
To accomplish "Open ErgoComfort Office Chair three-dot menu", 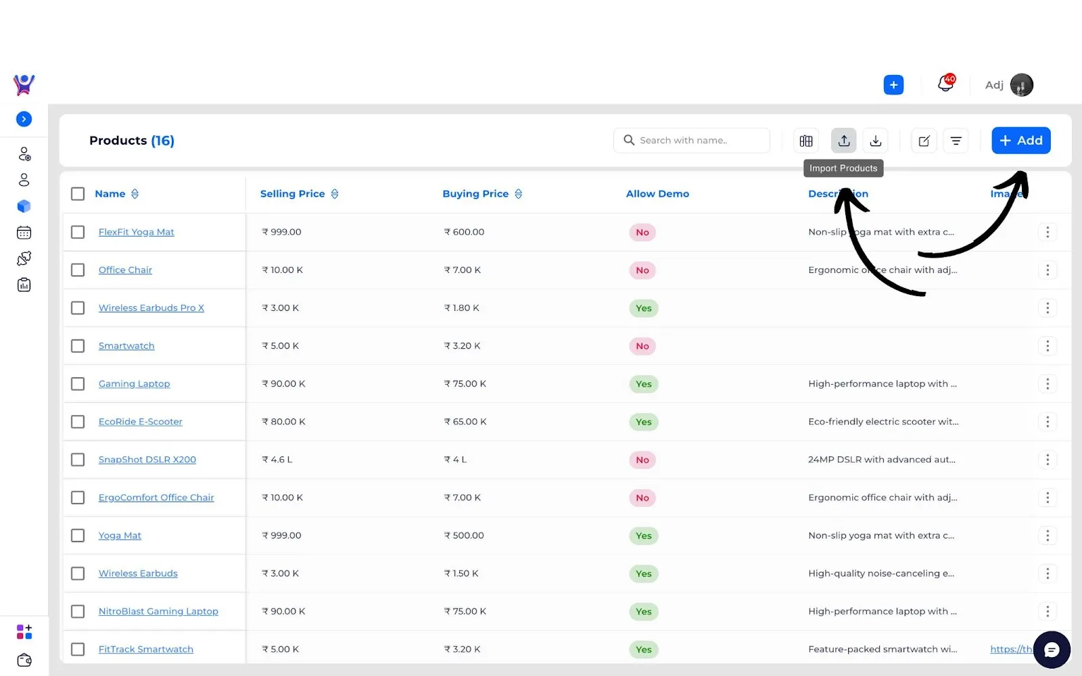I will pos(1048,498).
